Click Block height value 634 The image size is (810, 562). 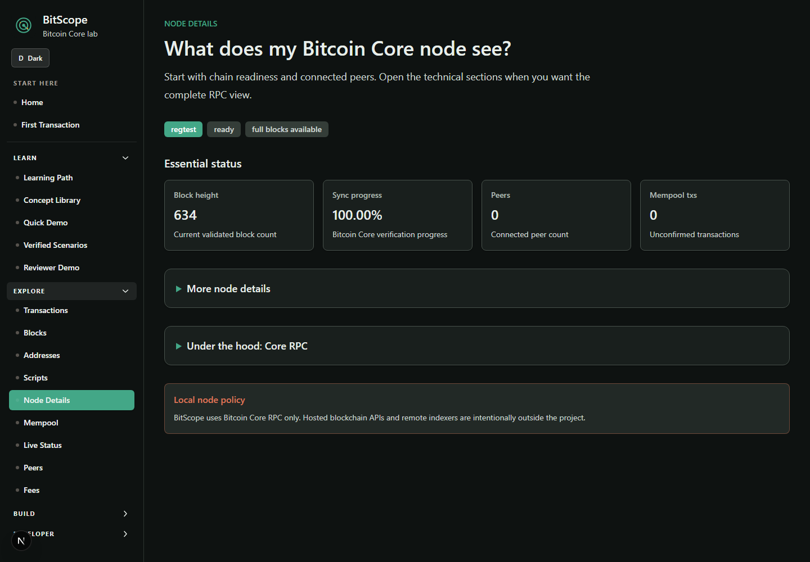[x=185, y=215]
